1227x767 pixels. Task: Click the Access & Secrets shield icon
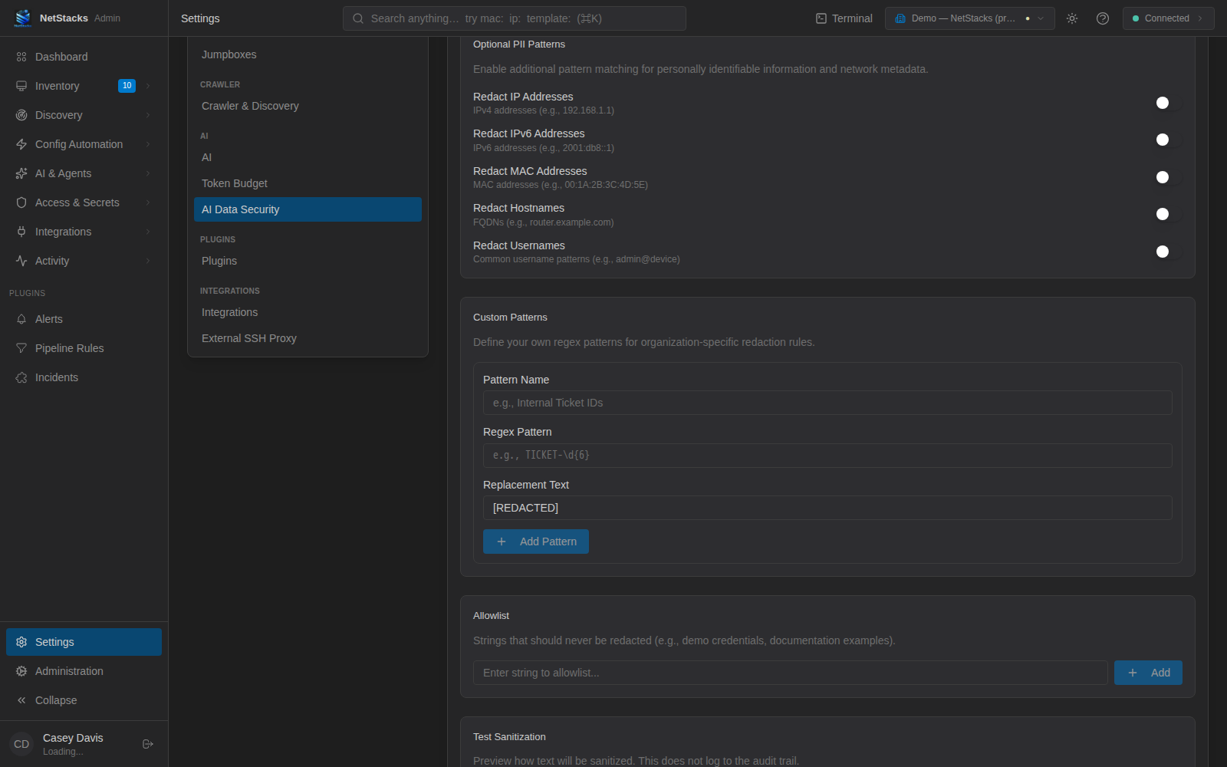tap(21, 202)
